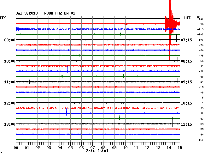Screen dimensions: 205x156
Task: Click the DC offset value -74
Action: (x=201, y=45)
